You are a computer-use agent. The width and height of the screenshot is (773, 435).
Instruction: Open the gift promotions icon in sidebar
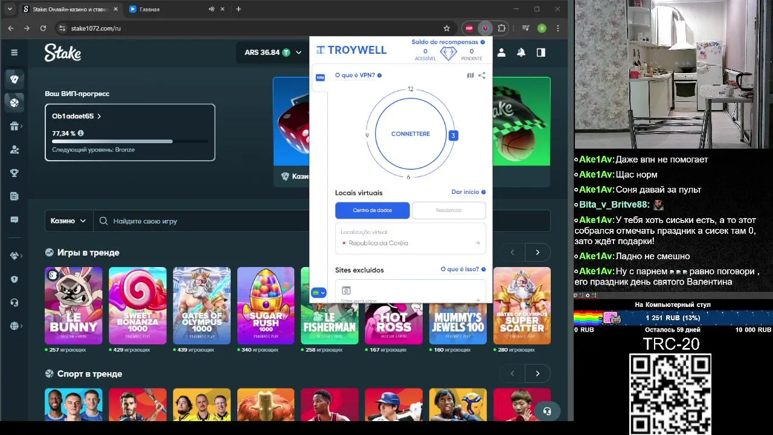pos(14,126)
